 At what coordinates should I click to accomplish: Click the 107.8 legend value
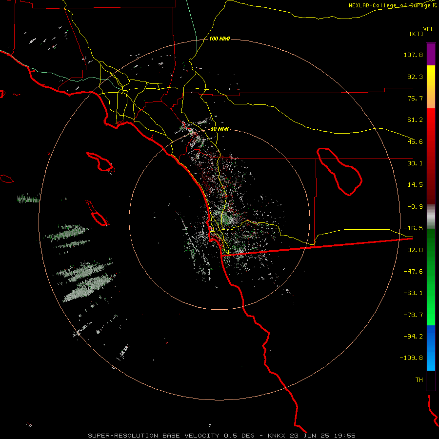[x=413, y=55]
